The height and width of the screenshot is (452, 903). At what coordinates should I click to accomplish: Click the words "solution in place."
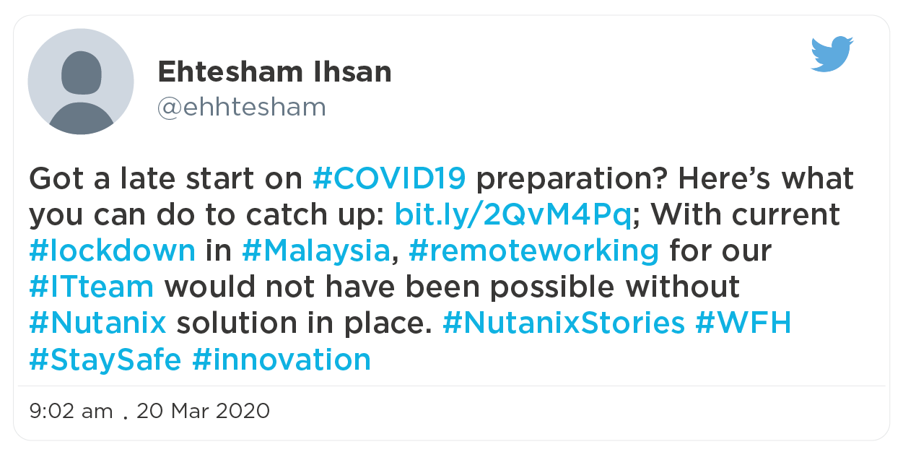(x=304, y=323)
